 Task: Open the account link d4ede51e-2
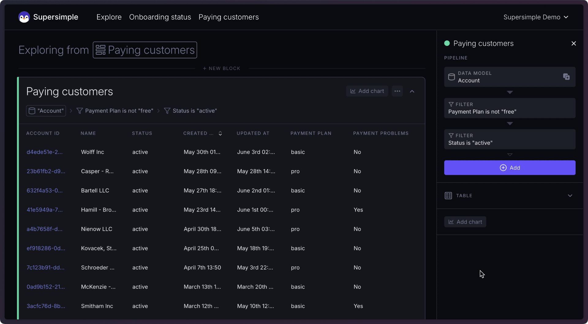[x=45, y=152]
